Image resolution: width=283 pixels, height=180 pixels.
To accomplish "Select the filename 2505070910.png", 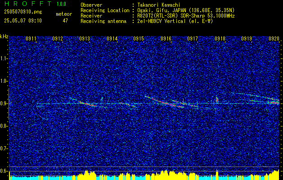I will pos(23,12).
